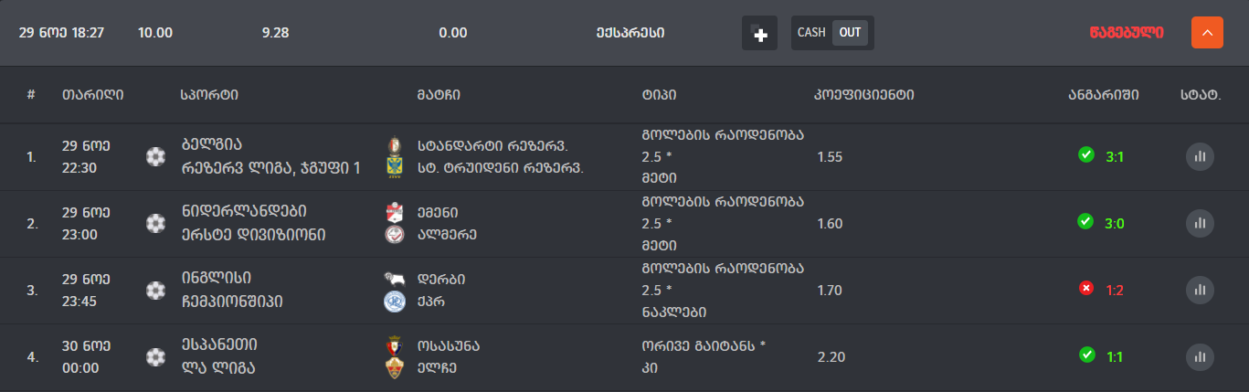1249x392 pixels.
Task: Click the კოეფიციენტი column header
Action: click(864, 95)
